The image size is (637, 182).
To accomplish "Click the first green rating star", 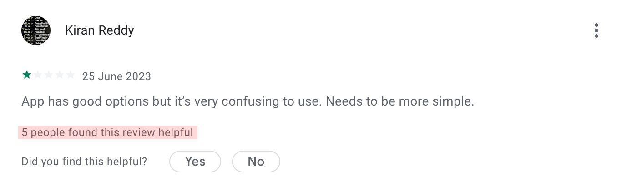I will (27, 75).
